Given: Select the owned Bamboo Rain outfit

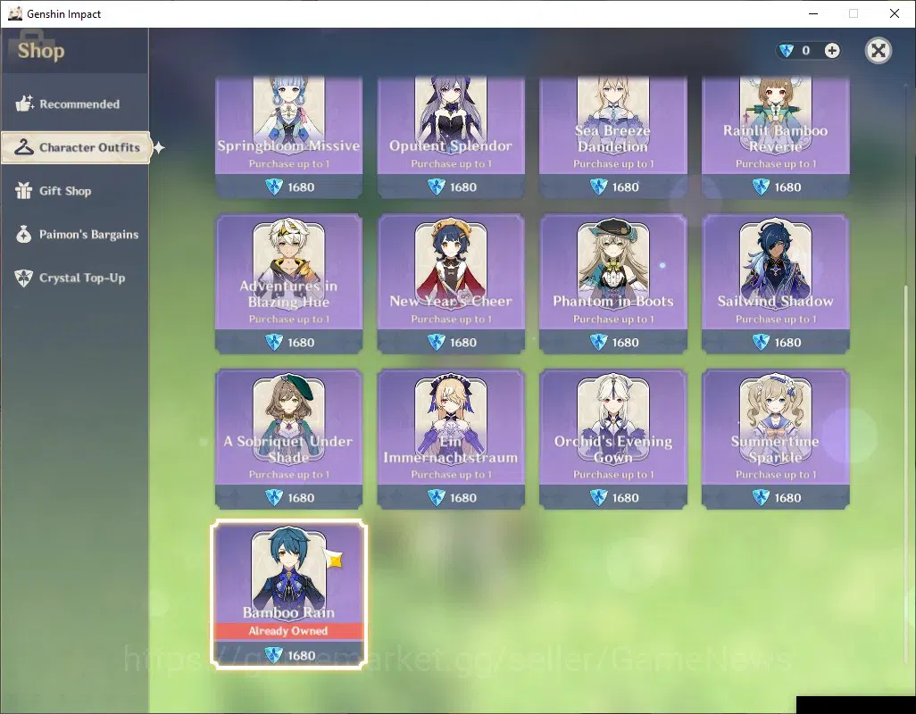Looking at the screenshot, I should point(288,594).
